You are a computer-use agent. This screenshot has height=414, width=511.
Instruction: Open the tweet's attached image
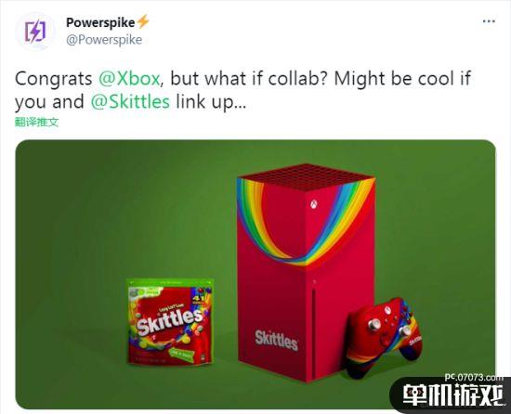tap(255, 275)
